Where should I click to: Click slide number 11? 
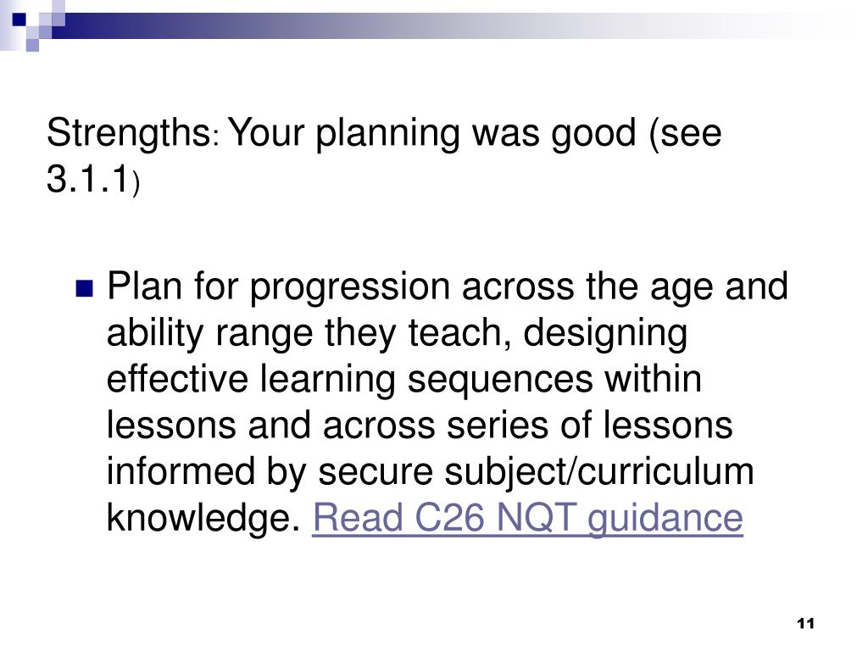(x=805, y=623)
